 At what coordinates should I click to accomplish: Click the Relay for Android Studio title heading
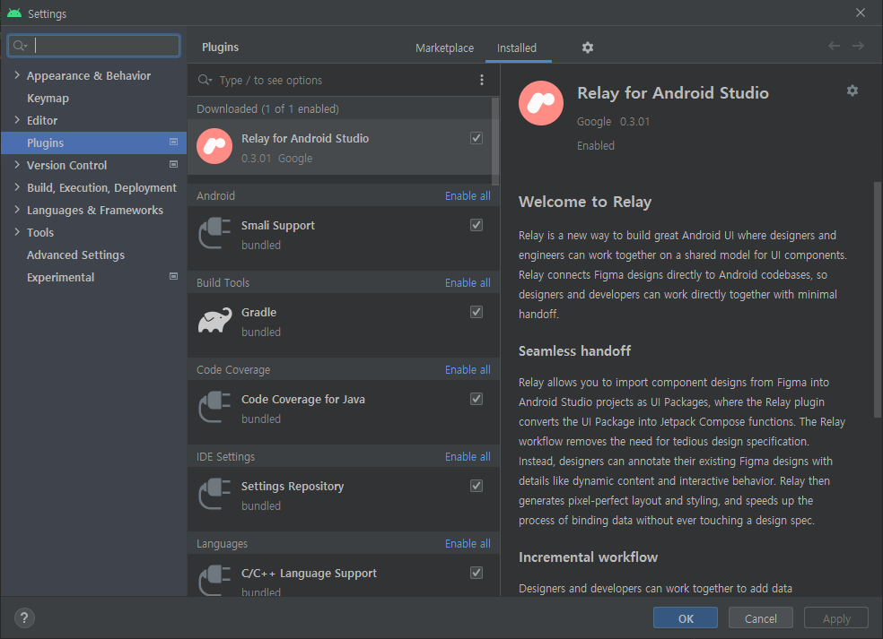pyautogui.click(x=673, y=93)
